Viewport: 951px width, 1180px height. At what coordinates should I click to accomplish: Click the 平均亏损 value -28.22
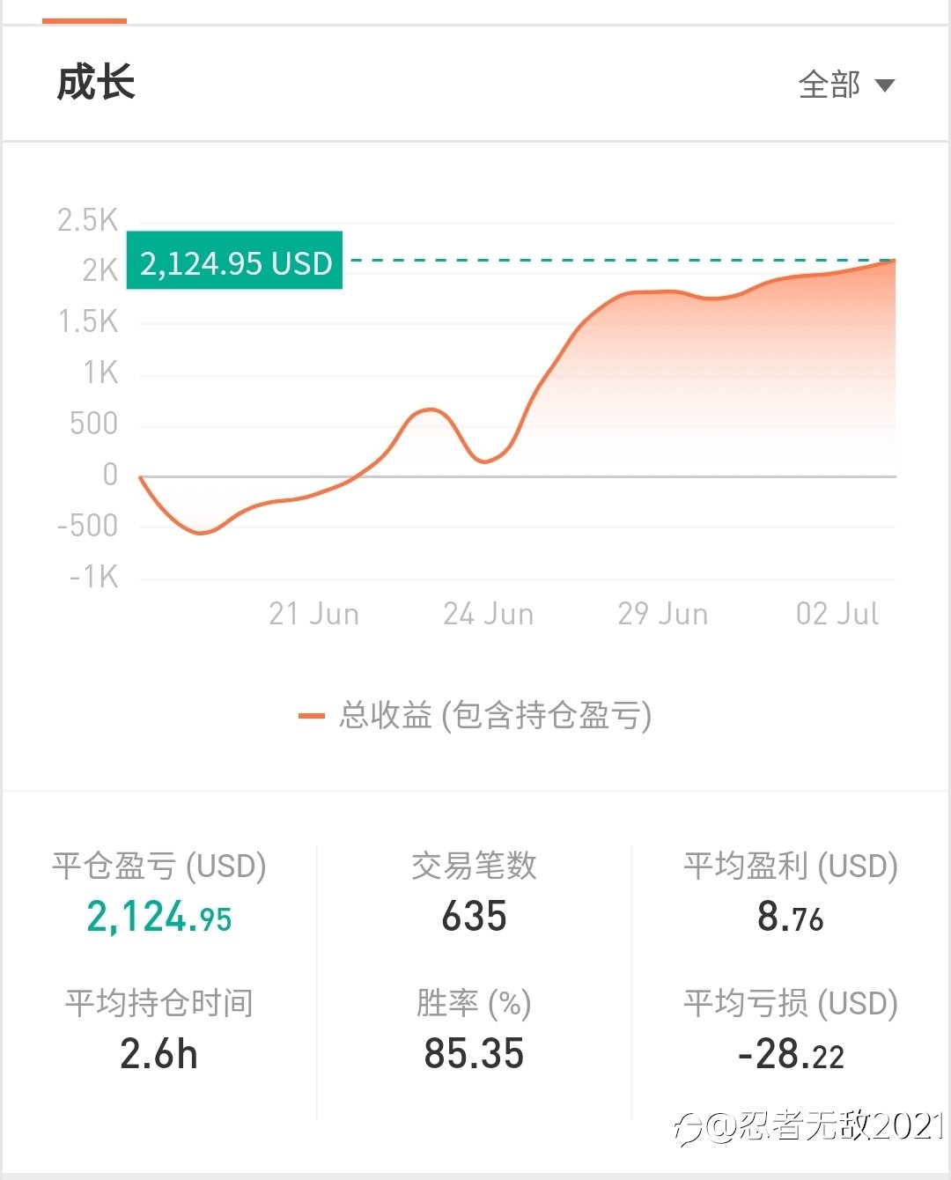click(791, 1054)
